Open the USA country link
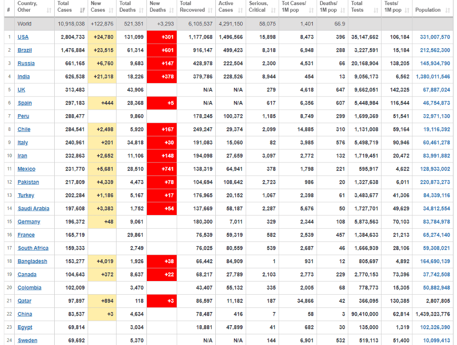The image size is (457, 345). tap(23, 37)
